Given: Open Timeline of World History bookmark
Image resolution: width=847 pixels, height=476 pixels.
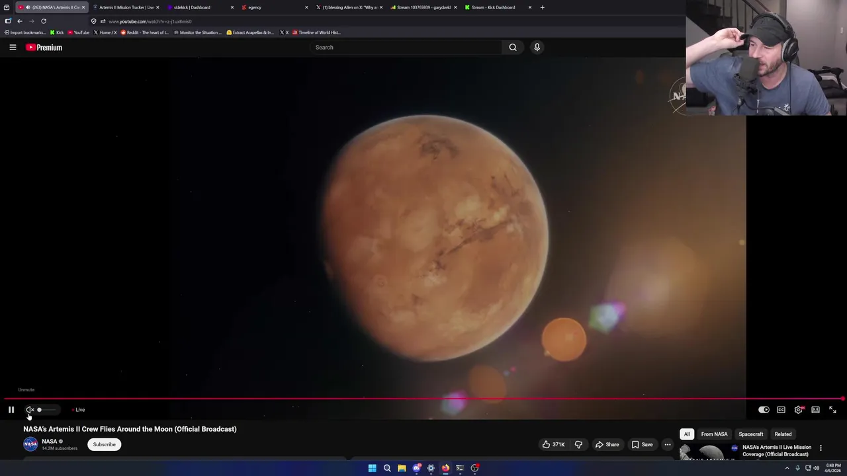Looking at the screenshot, I should (316, 32).
